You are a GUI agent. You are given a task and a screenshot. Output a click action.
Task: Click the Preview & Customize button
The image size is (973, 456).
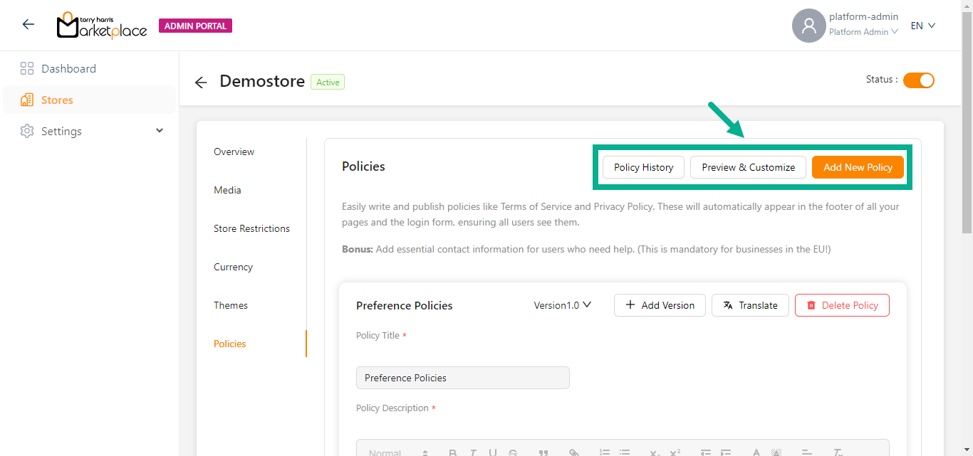point(748,167)
